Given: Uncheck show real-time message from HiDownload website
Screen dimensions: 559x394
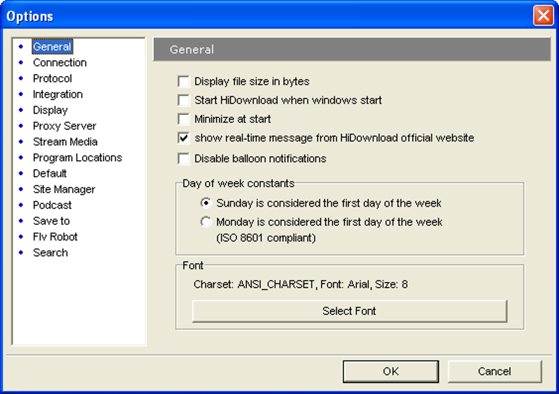Looking at the screenshot, I should [183, 138].
